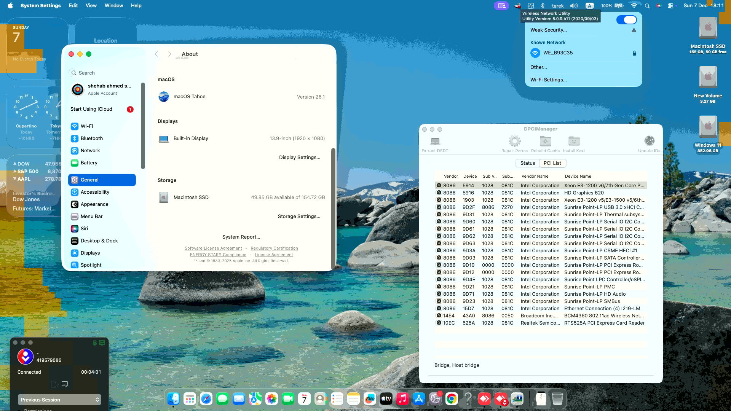731x411 pixels.
Task: Open Accessibility settings in the sidebar
Action: point(94,192)
